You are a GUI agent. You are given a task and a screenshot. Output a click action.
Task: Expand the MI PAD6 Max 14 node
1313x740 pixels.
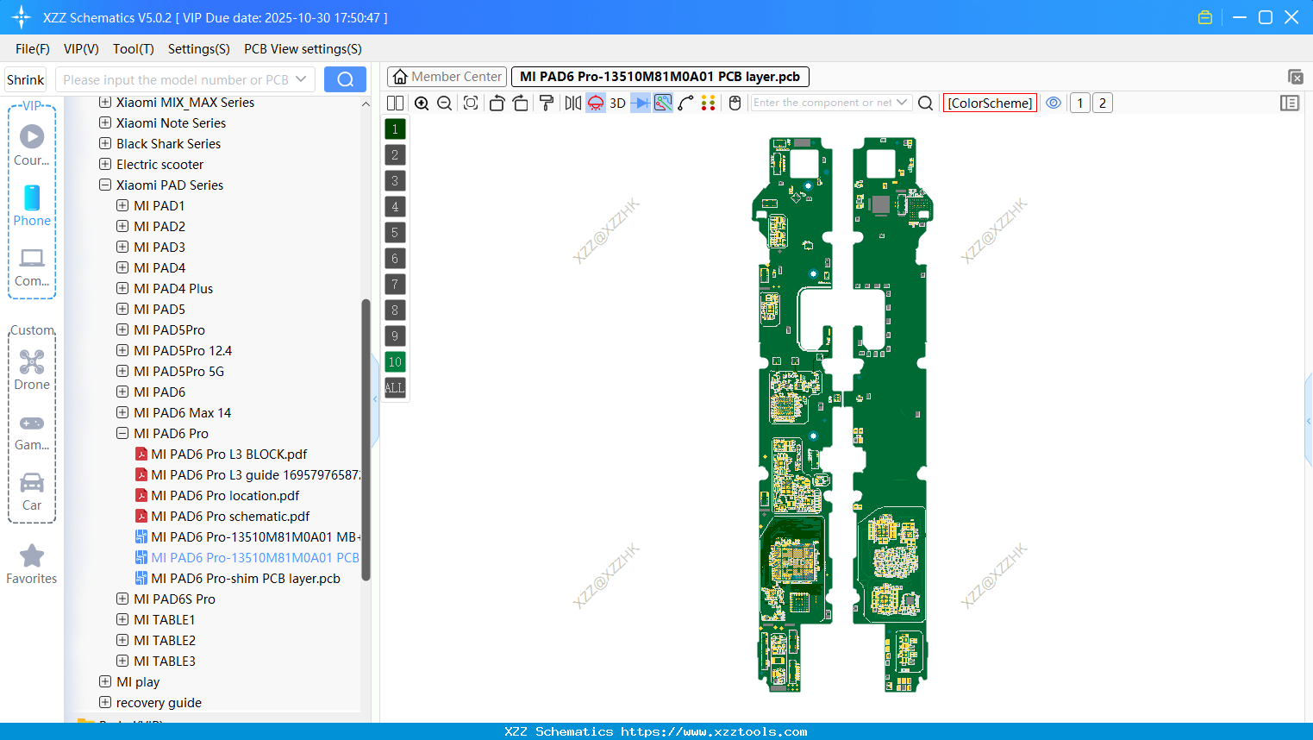[x=122, y=413]
